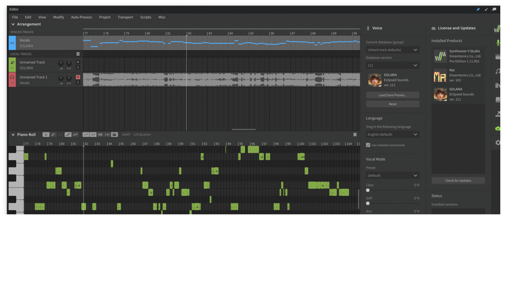Open the render download sidebar panel
514x306 pixels.
(498, 114)
